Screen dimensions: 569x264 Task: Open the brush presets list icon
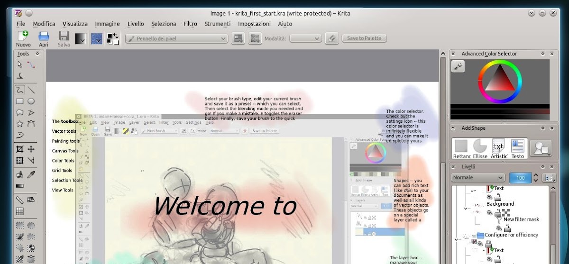point(255,38)
